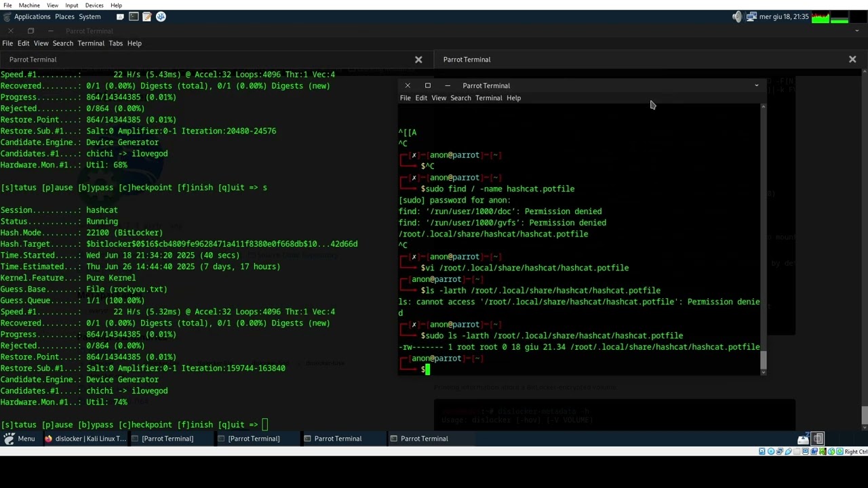
Task: Open Search menu in the small terminal window
Action: tap(460, 98)
